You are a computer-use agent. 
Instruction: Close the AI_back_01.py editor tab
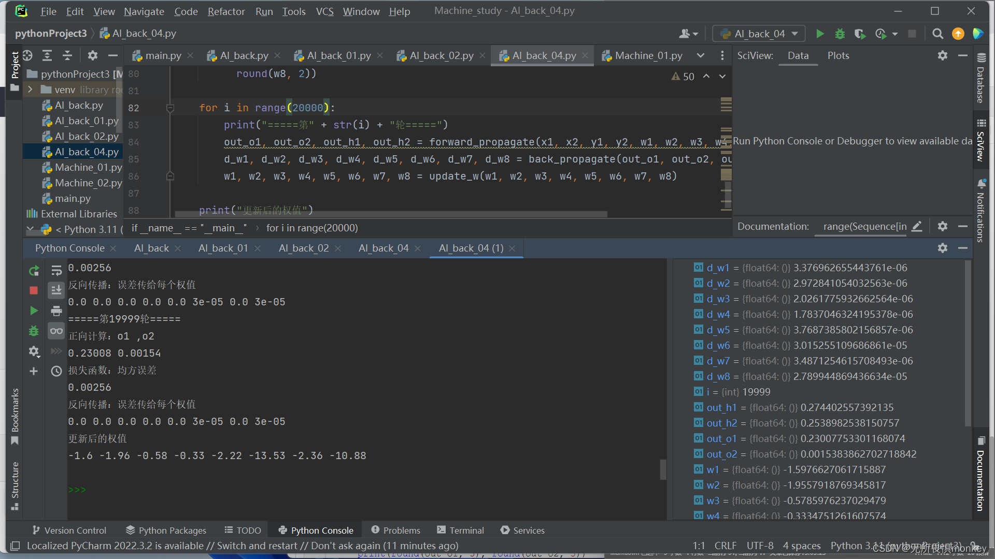point(380,55)
